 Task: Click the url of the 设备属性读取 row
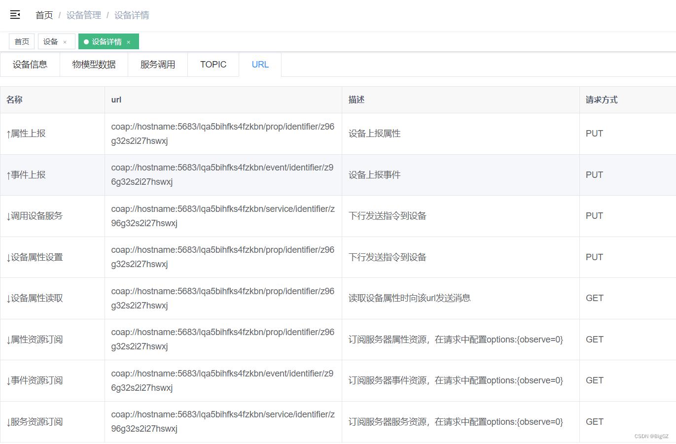(223, 298)
